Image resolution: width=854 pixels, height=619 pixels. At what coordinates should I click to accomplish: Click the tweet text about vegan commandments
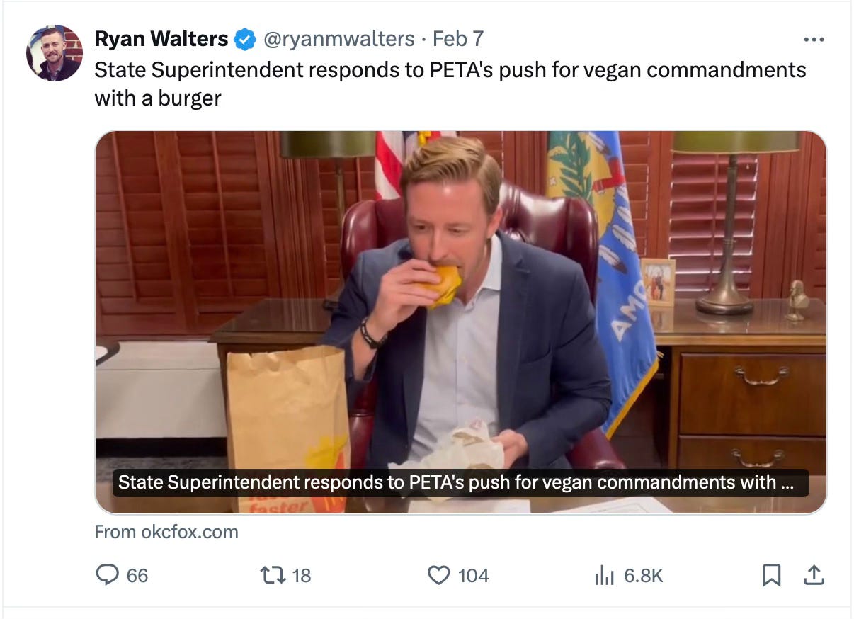click(x=450, y=84)
